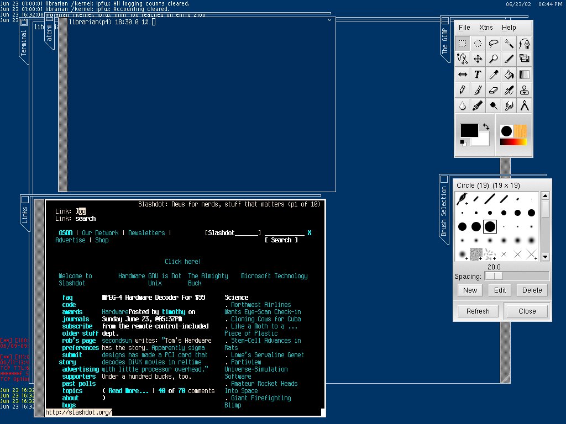The width and height of the screenshot is (566, 424).
Task: Open the 'faq' sidebar link
Action: click(67, 298)
